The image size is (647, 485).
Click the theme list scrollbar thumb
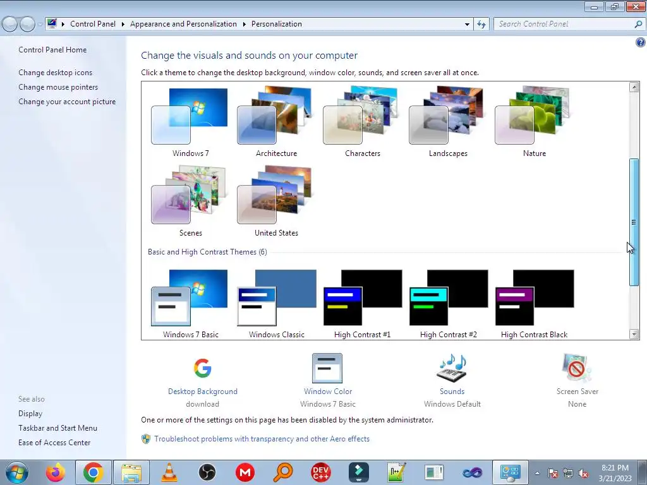634,222
